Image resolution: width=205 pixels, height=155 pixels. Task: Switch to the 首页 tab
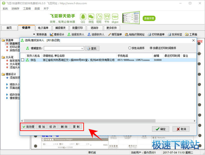(9, 28)
